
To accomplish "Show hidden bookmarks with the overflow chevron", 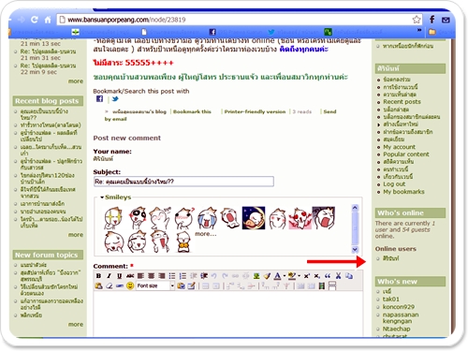I will click(x=419, y=31).
